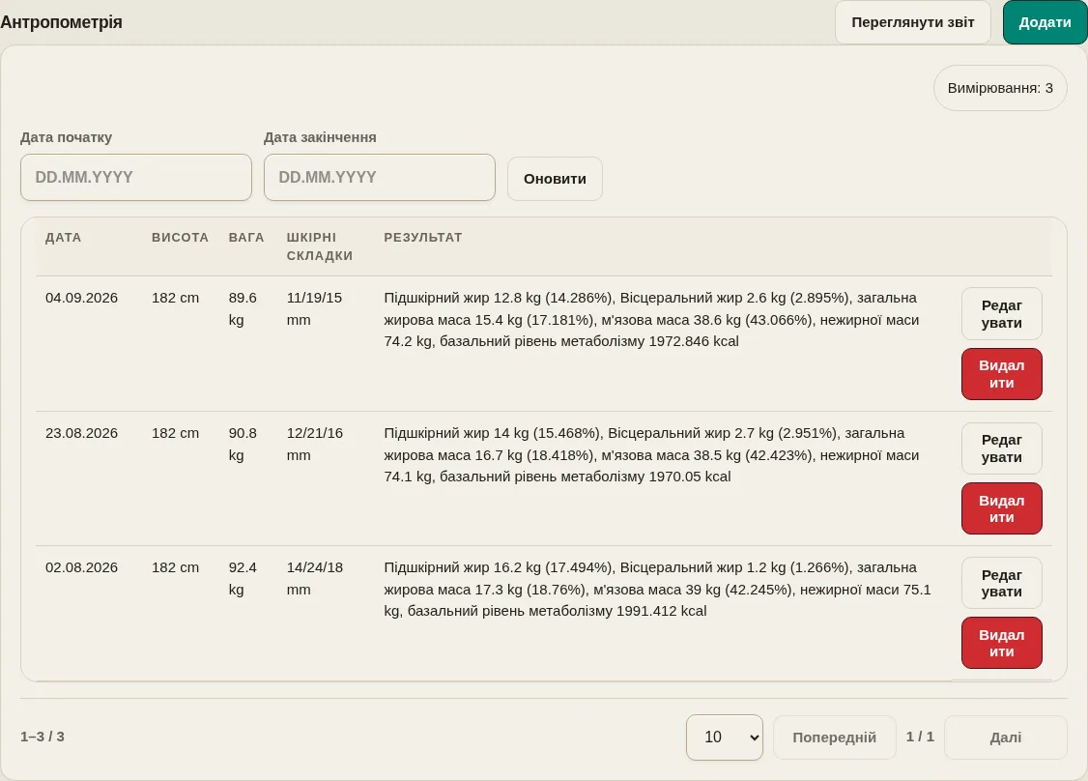Delete the 23.08.2026 measurement
The height and width of the screenshot is (781, 1088).
coord(1001,508)
